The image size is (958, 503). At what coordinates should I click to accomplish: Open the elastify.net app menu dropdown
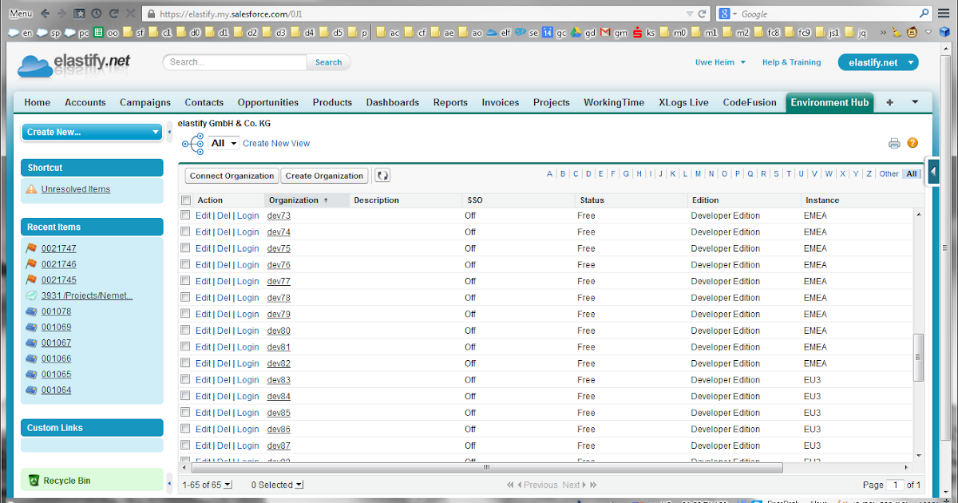click(x=878, y=62)
